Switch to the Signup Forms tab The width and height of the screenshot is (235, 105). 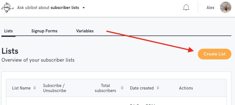tap(44, 31)
